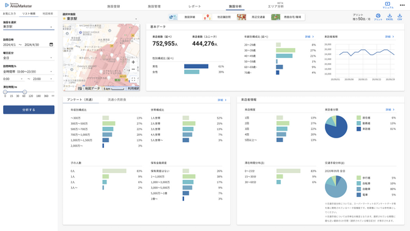
Task: Zoom in on the map with plus
Action: (133, 62)
